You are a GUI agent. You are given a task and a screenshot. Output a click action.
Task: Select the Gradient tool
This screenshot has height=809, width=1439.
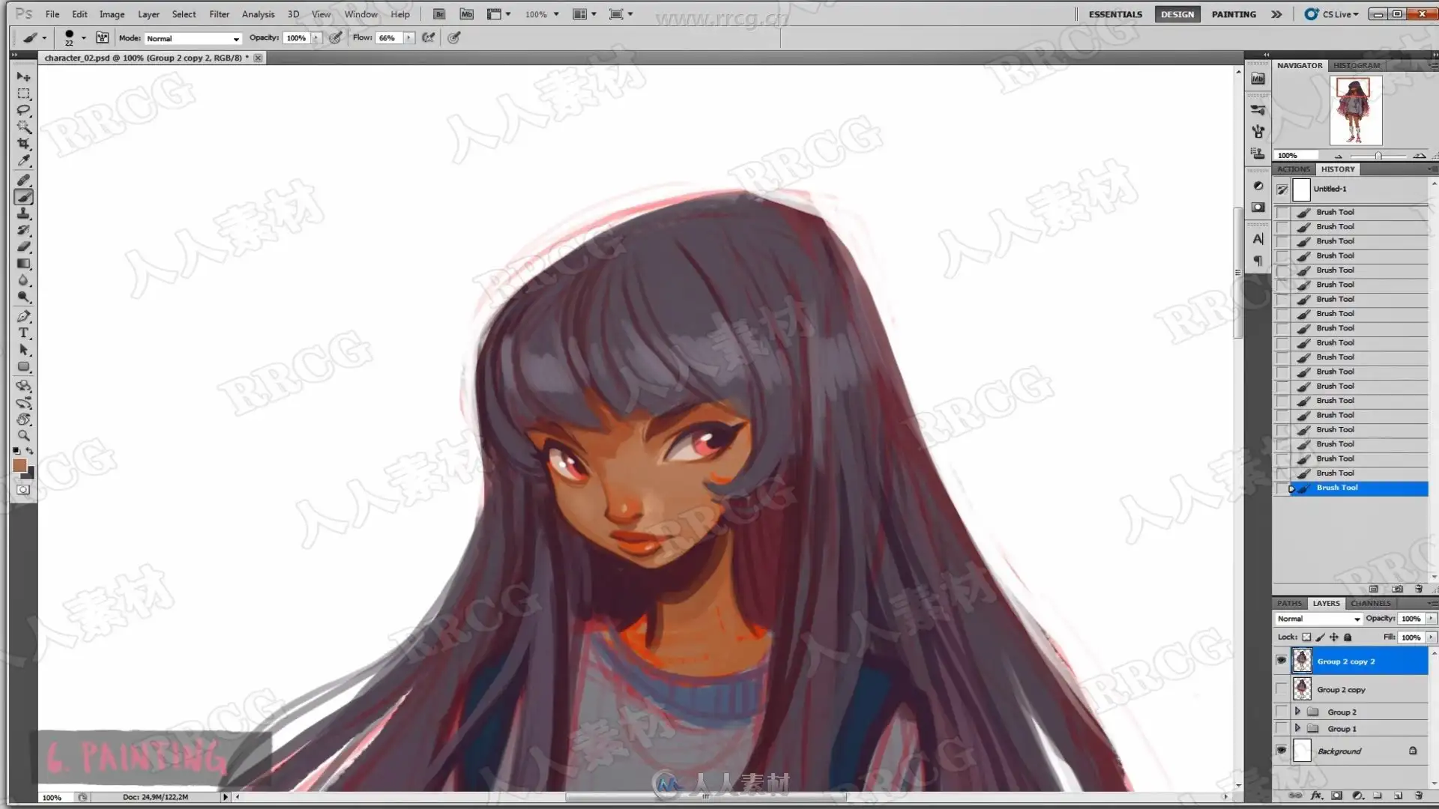tap(23, 264)
